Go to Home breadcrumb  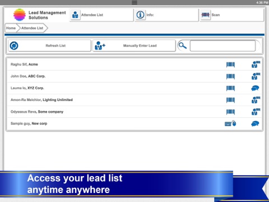(x=11, y=28)
